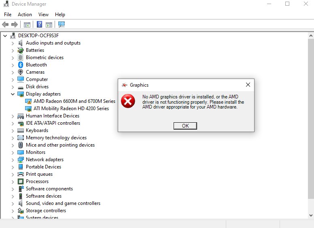Collapse the Display adapters category

click(x=13, y=94)
